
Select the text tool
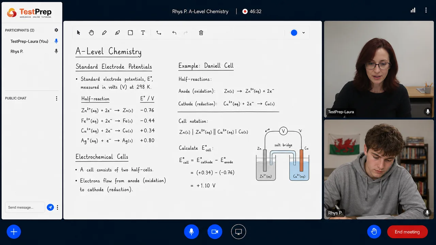click(x=143, y=33)
